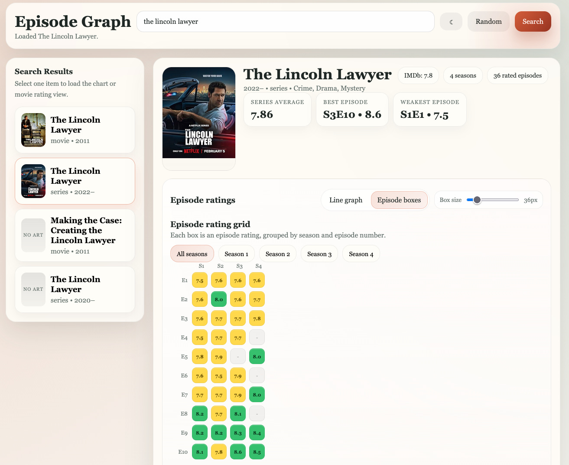Click S1 E10 box rated 8.1
The height and width of the screenshot is (465, 569).
[200, 452]
